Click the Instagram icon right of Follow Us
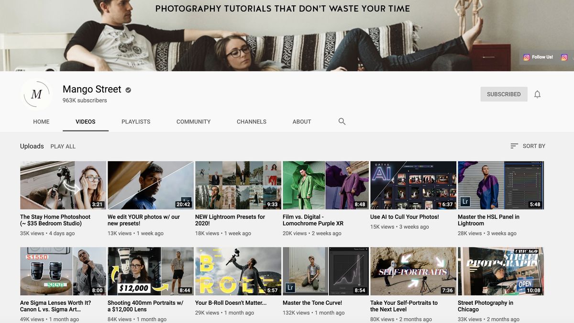 pos(564,57)
